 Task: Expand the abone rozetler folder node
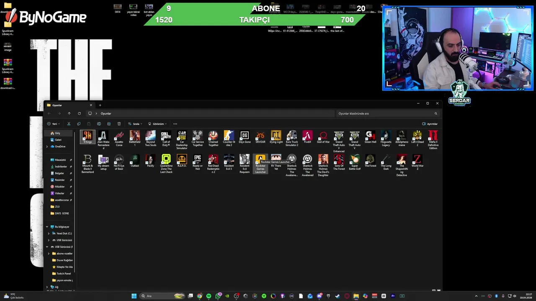[x=49, y=253]
